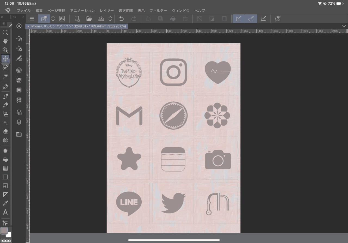Collapse the tool palette with double chevron
The height and width of the screenshot is (243, 348).
2,17
